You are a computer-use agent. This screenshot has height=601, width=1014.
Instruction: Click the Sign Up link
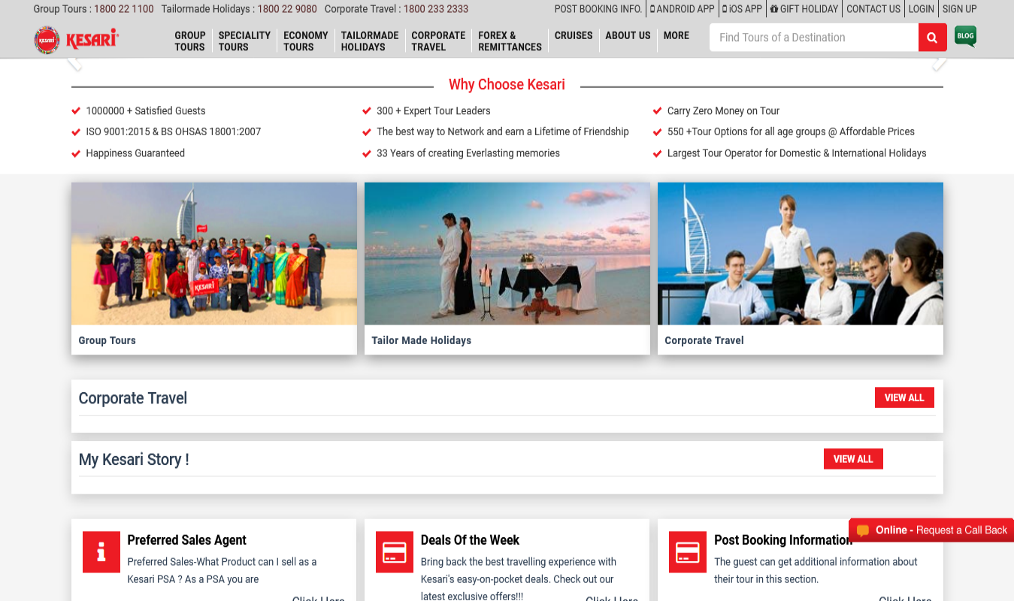coord(959,9)
